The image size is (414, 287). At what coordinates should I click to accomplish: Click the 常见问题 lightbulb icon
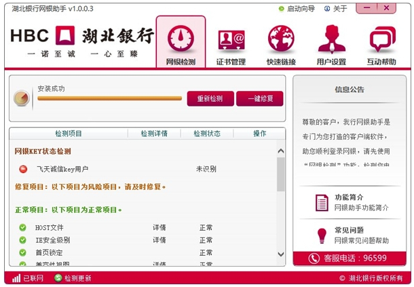322,235
